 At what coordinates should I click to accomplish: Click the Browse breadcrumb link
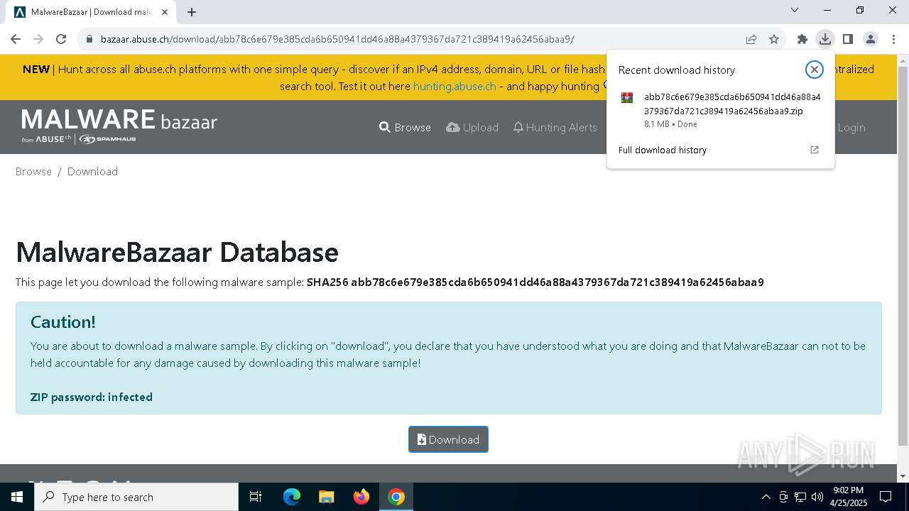[33, 171]
